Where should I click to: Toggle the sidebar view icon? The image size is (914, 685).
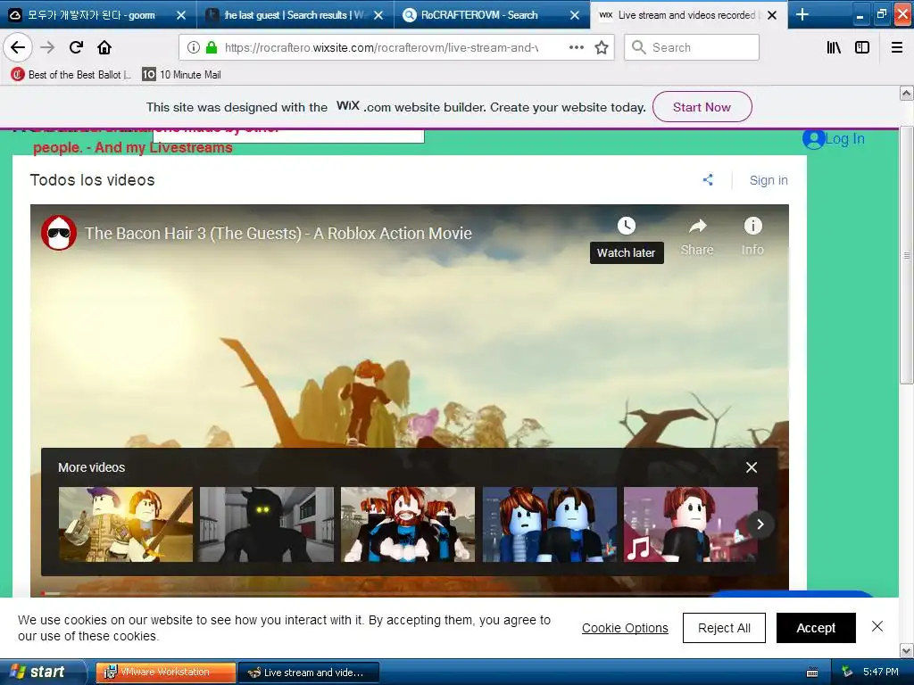coord(862,47)
